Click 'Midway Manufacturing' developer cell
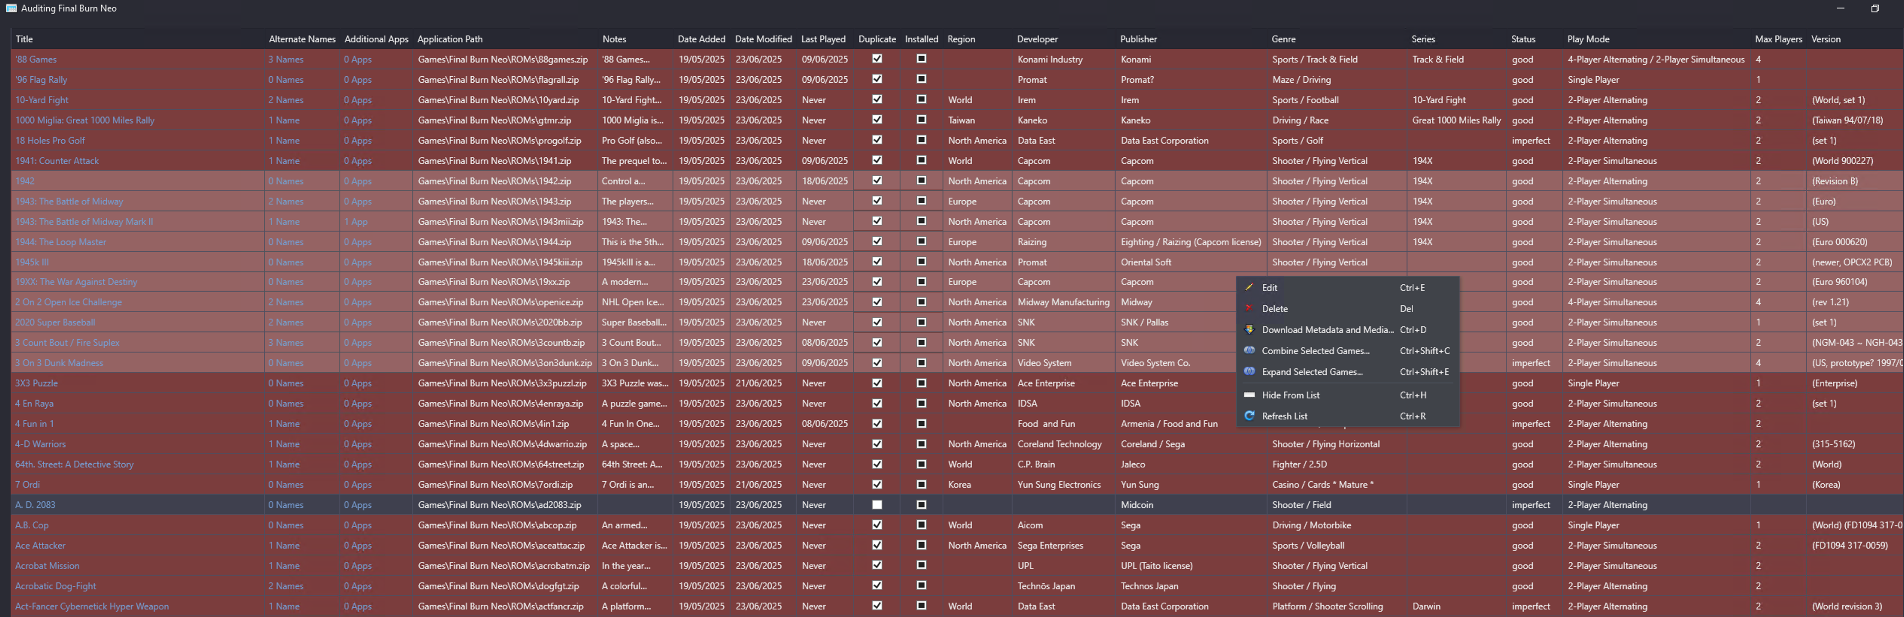The height and width of the screenshot is (617, 1904). pyautogui.click(x=1063, y=302)
